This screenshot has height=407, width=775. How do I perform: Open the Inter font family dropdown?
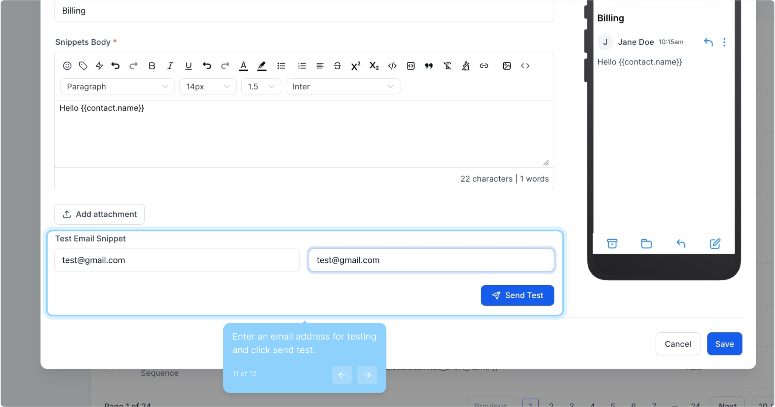point(343,87)
